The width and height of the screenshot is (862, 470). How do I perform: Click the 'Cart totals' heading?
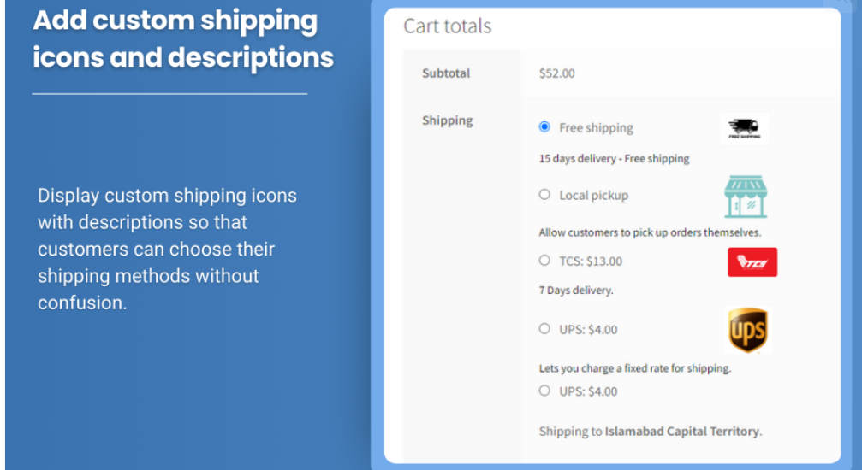pos(448,26)
